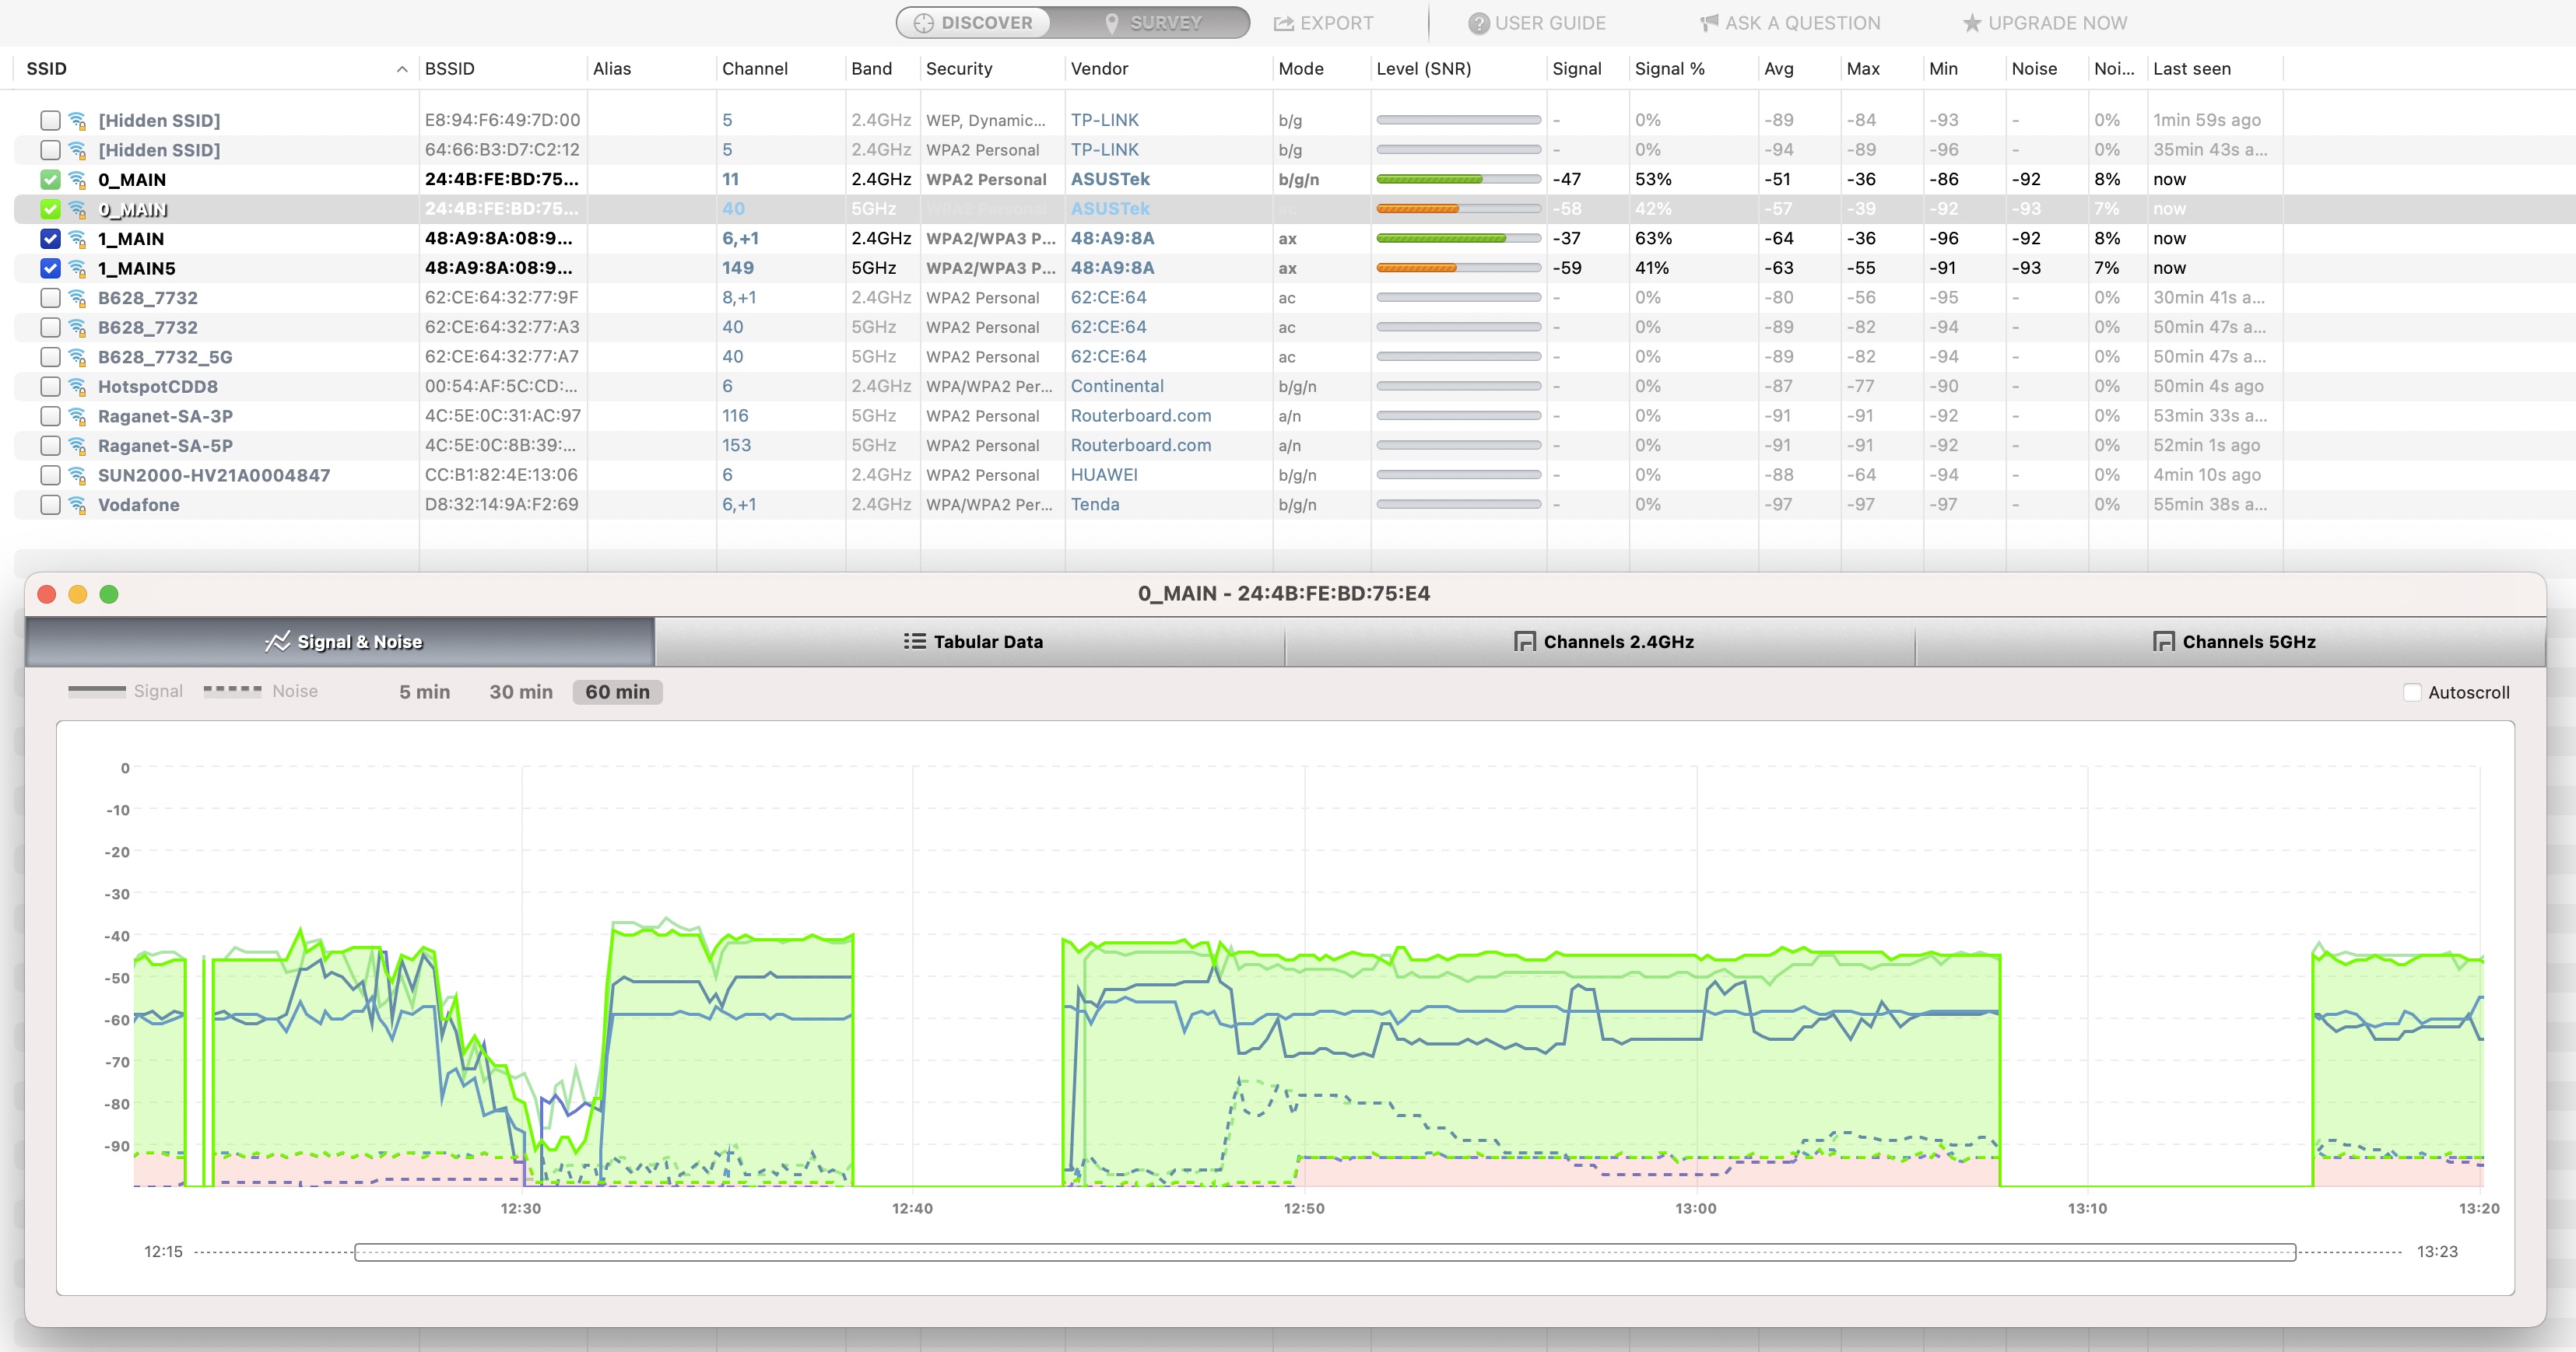Click the Discover crosshair icon
This screenshot has height=1352, width=2576.
tap(923, 23)
